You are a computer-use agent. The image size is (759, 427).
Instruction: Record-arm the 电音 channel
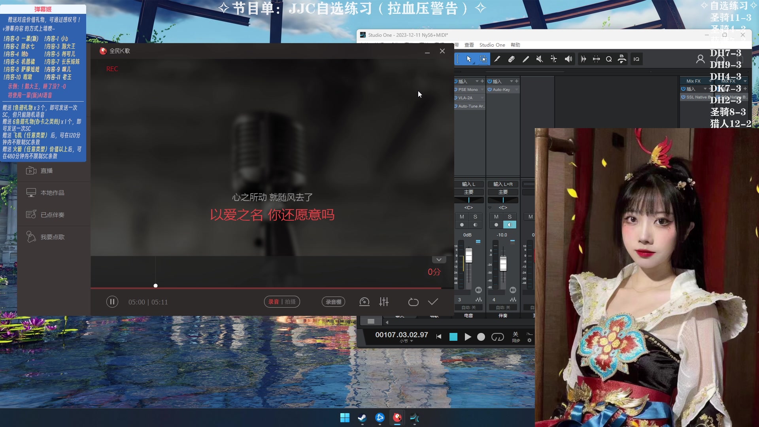point(462,225)
